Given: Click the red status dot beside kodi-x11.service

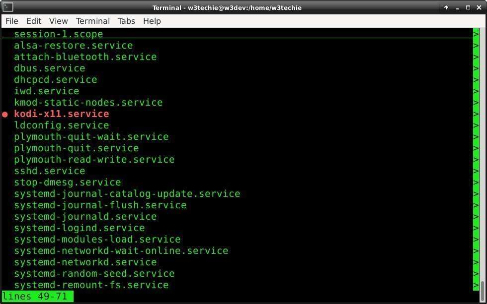Looking at the screenshot, I should pos(5,114).
